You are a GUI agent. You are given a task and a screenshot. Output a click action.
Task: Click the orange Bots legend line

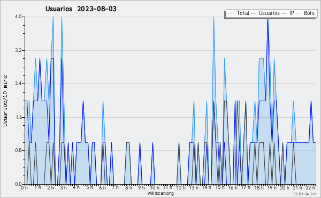299,13
